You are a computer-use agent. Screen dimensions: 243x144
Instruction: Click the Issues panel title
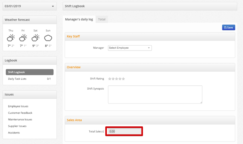pyautogui.click(x=9, y=95)
